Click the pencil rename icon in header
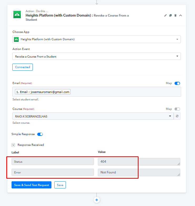Screen dimensions: 195x206 (165, 16)
